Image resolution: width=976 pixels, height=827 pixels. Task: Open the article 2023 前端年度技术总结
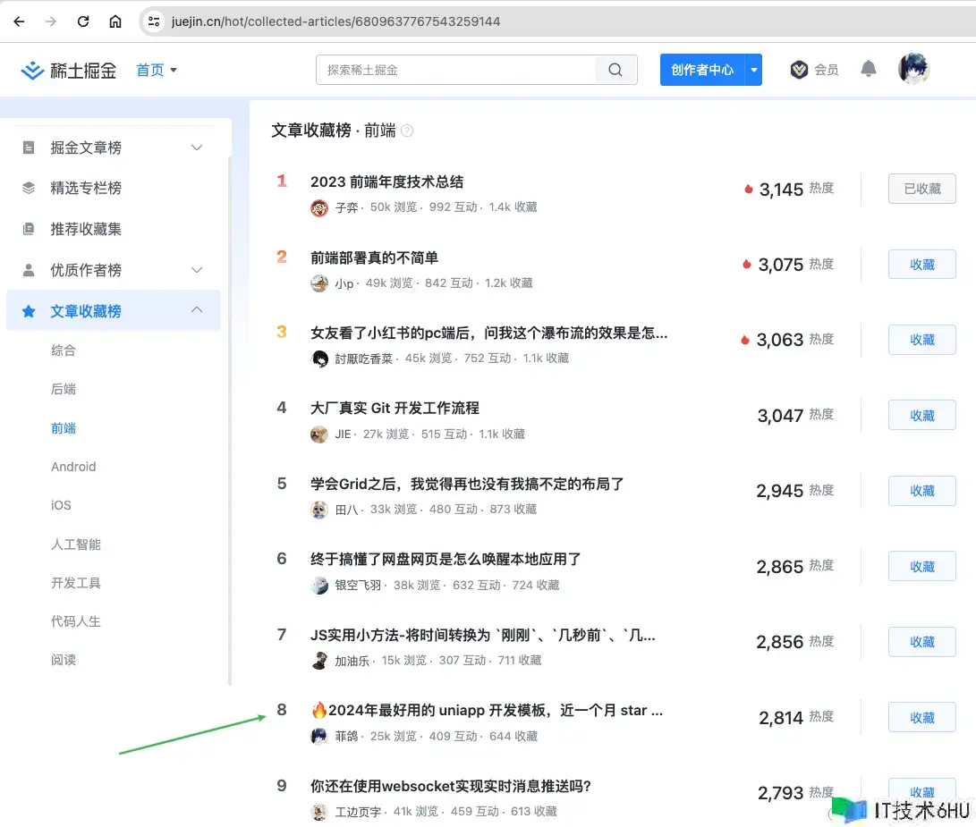click(x=386, y=181)
